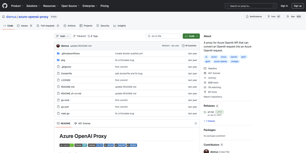This screenshot has width=306, height=153.
Task: Click the Notifications button
Action: [254, 17]
